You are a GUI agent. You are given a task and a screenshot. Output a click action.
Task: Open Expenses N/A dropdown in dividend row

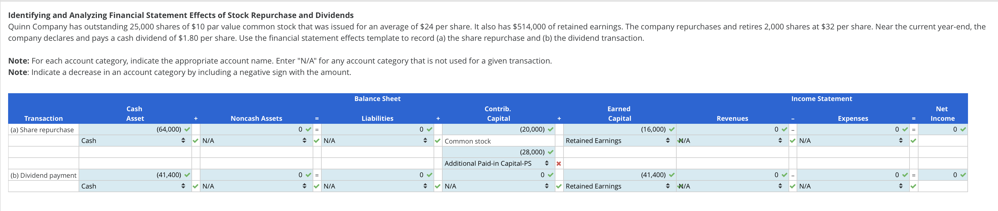tap(853, 186)
